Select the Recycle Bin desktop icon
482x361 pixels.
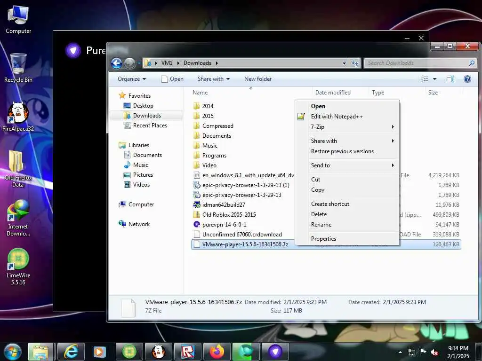pos(18,68)
